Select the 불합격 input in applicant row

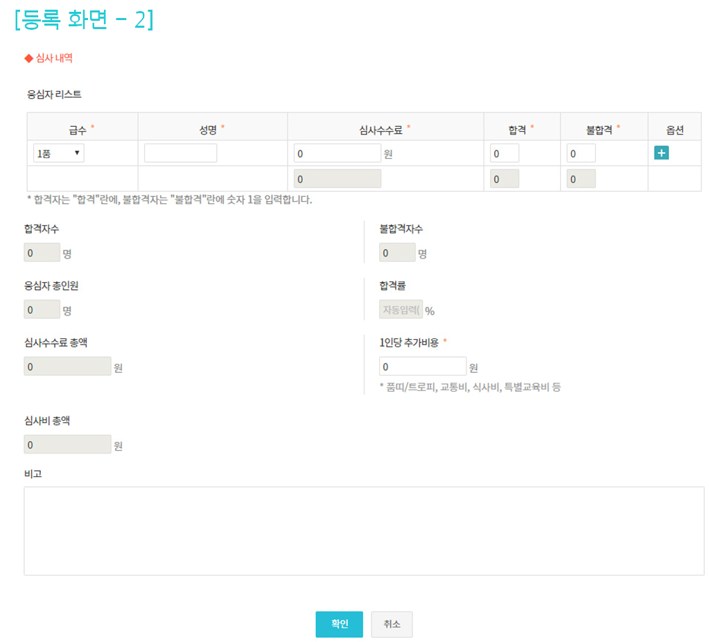[581, 153]
